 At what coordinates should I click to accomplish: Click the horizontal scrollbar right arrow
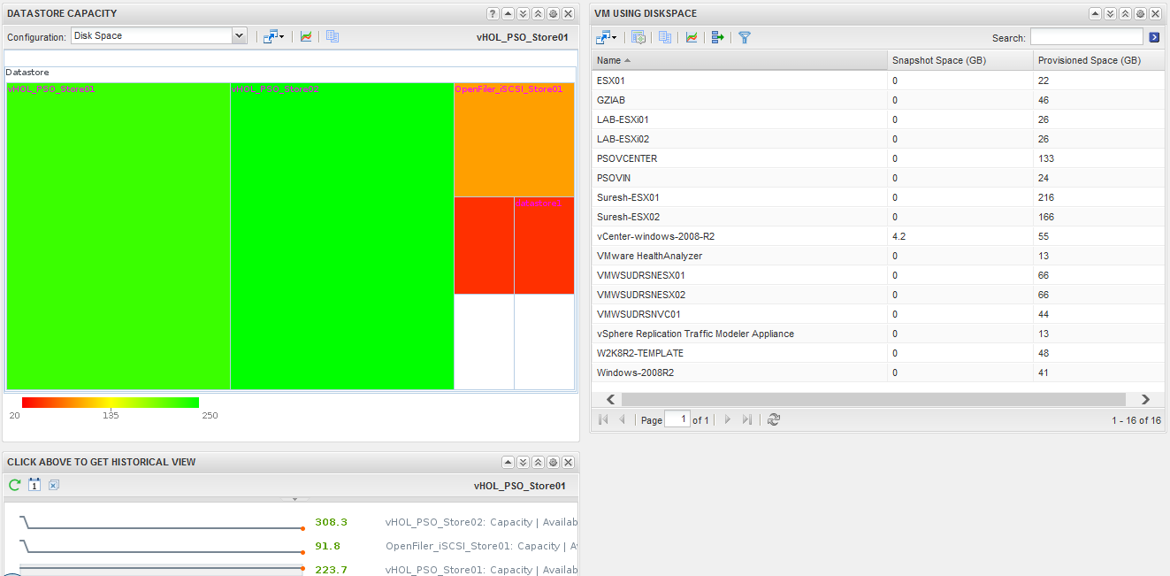click(x=1145, y=399)
